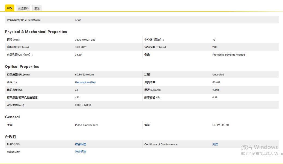
Task: Click 符合标准 link for Reach 240
Action: point(80,152)
